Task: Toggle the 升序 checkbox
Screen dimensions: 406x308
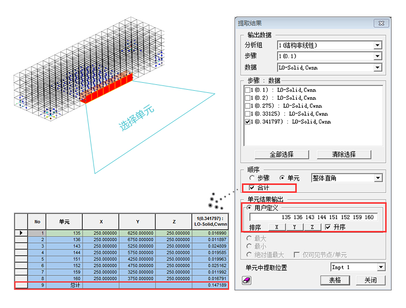Action: (328, 227)
